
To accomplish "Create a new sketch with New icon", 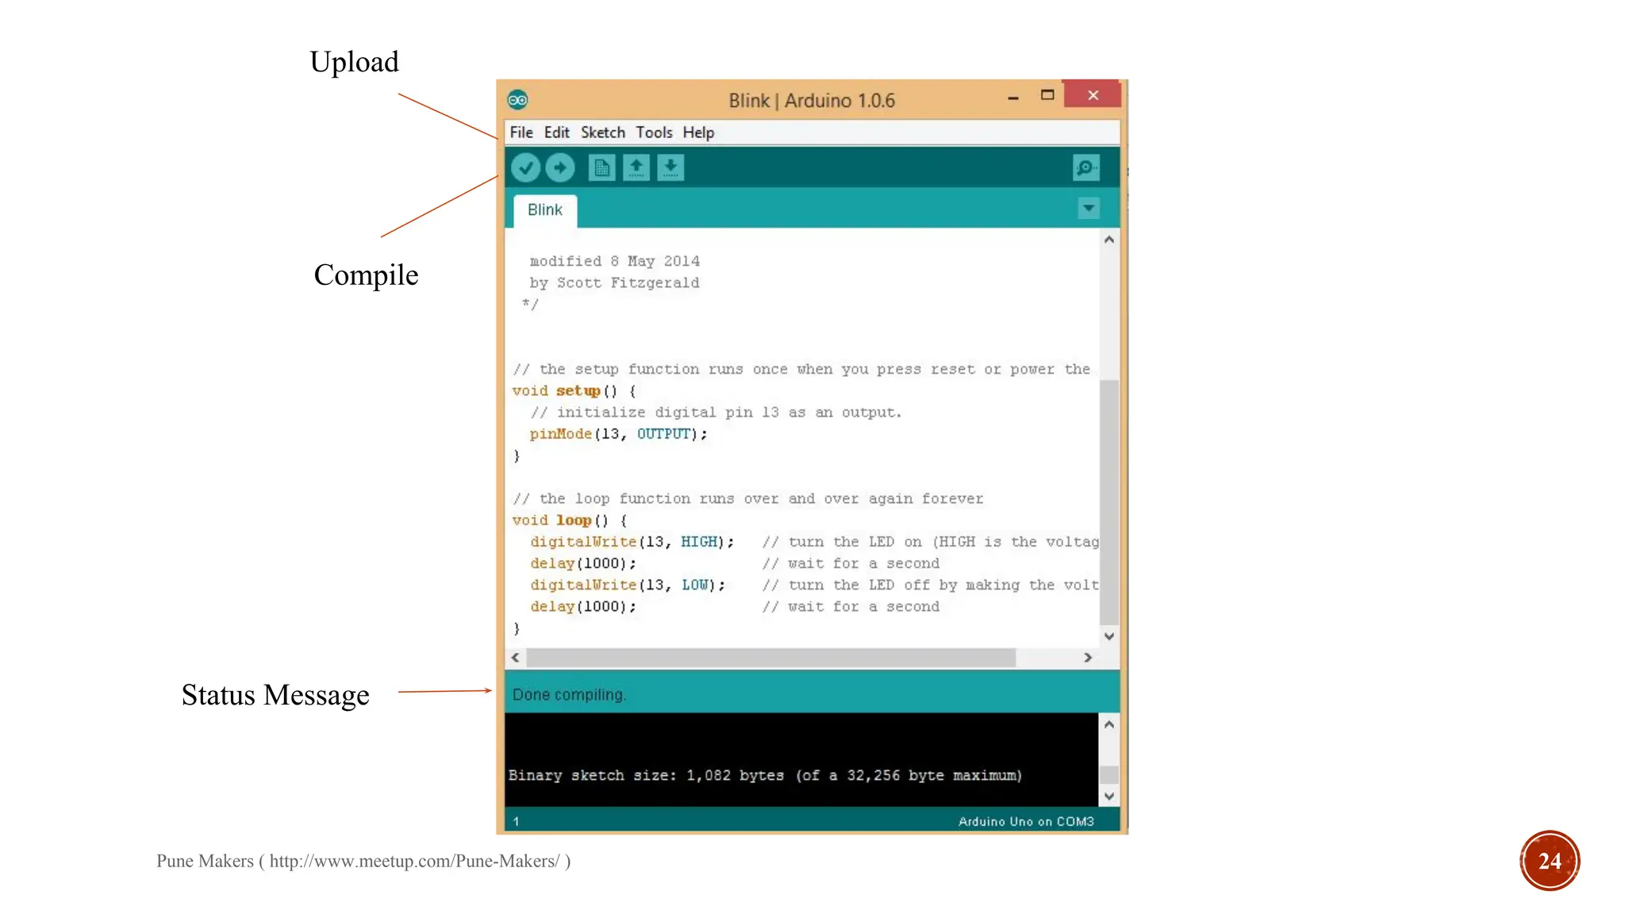I will tap(601, 167).
